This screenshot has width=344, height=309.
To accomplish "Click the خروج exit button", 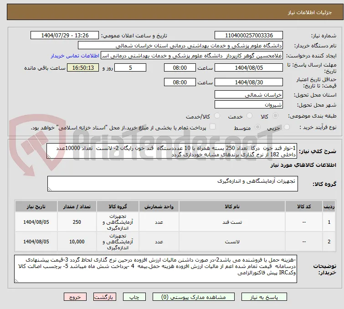I will [75, 297].
